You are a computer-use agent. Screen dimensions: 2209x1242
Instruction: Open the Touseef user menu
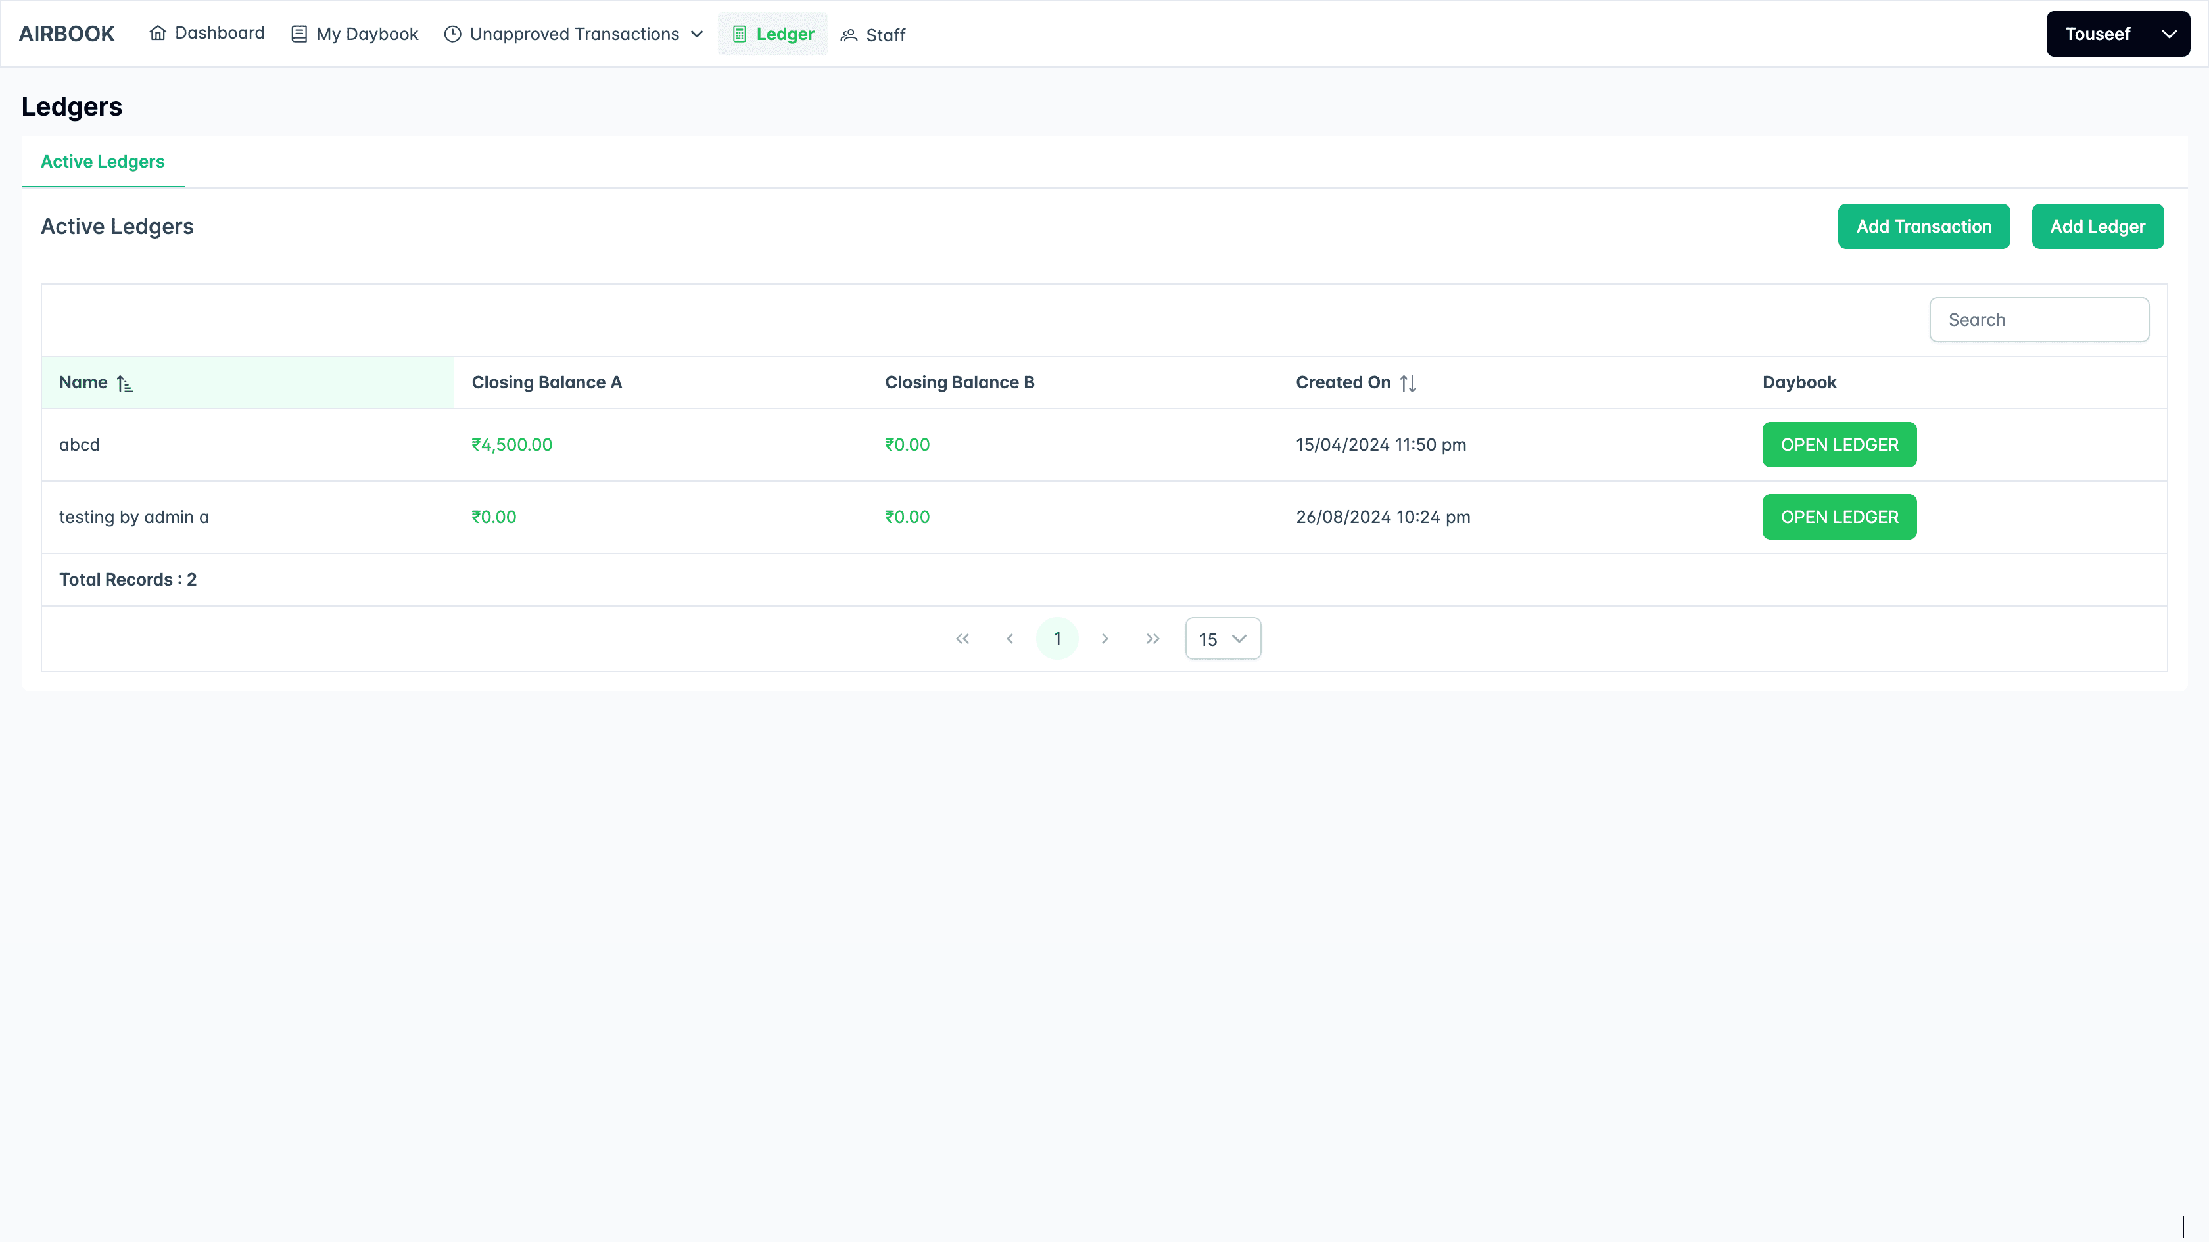coord(2117,34)
